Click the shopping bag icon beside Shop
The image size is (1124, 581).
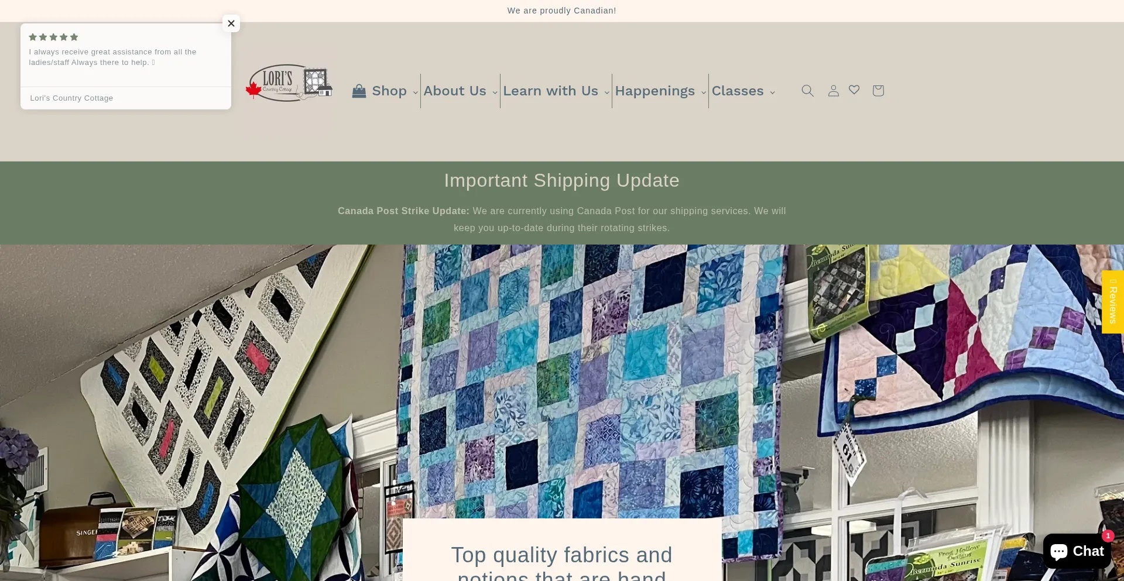click(x=359, y=91)
